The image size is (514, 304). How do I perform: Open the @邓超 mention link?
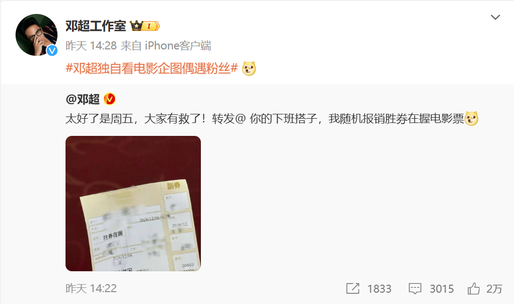coord(83,99)
